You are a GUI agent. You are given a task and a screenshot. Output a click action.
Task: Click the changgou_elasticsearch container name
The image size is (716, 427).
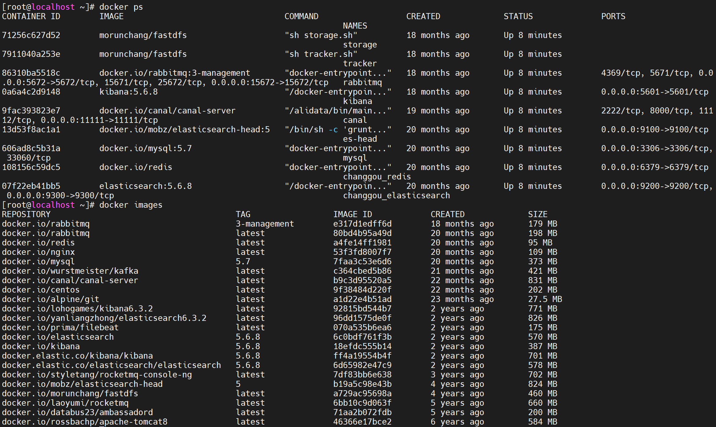(396, 196)
